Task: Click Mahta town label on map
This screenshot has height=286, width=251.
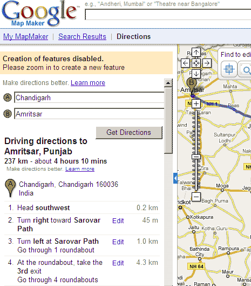Action: [230, 87]
